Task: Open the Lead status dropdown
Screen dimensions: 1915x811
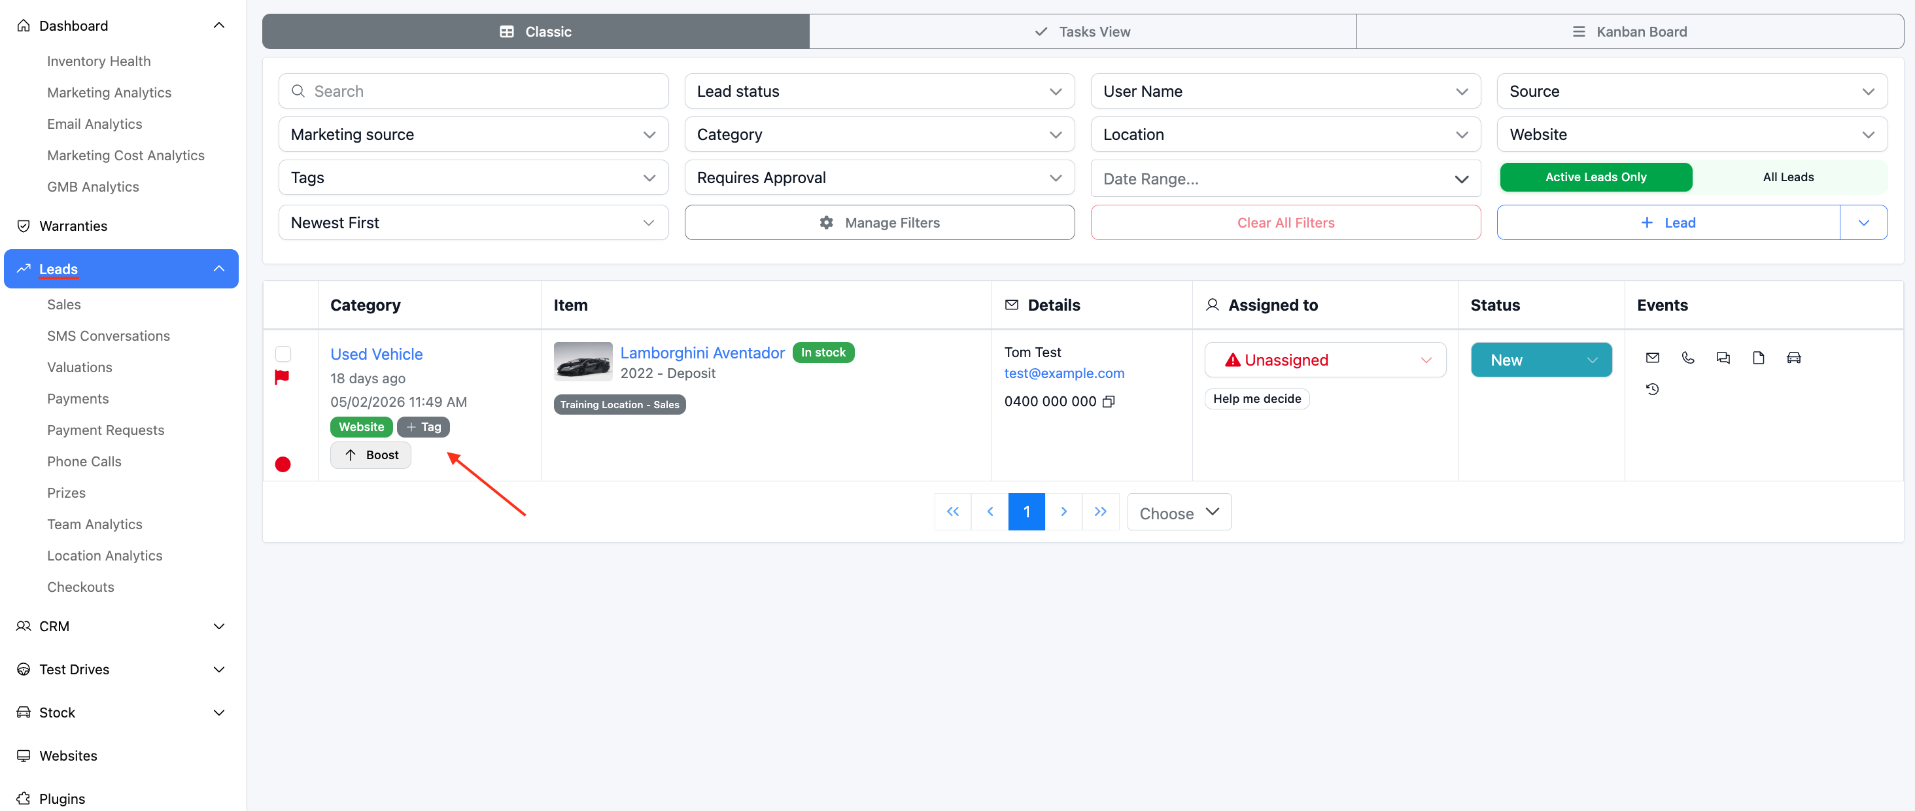Action: 879,92
